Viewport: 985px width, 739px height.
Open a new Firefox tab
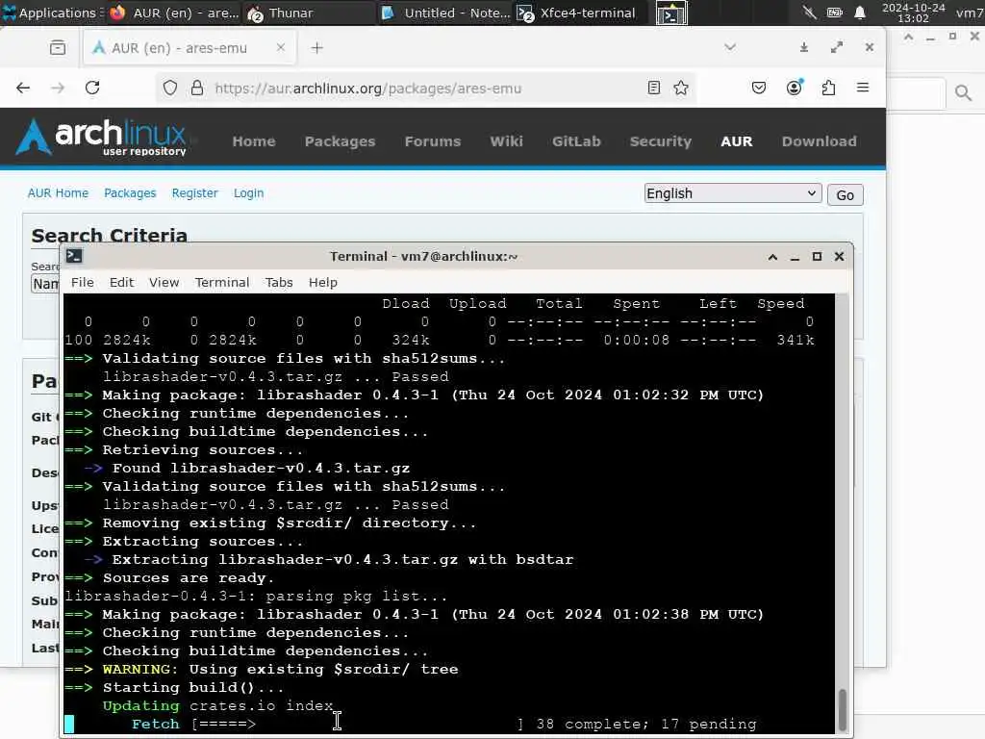click(x=317, y=48)
